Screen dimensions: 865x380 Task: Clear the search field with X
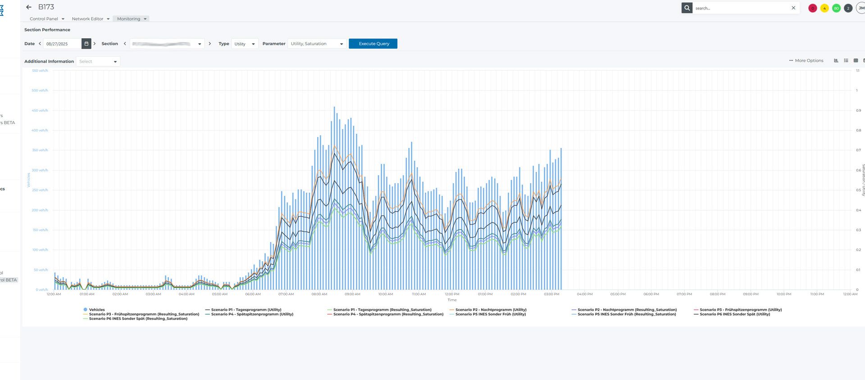click(793, 8)
